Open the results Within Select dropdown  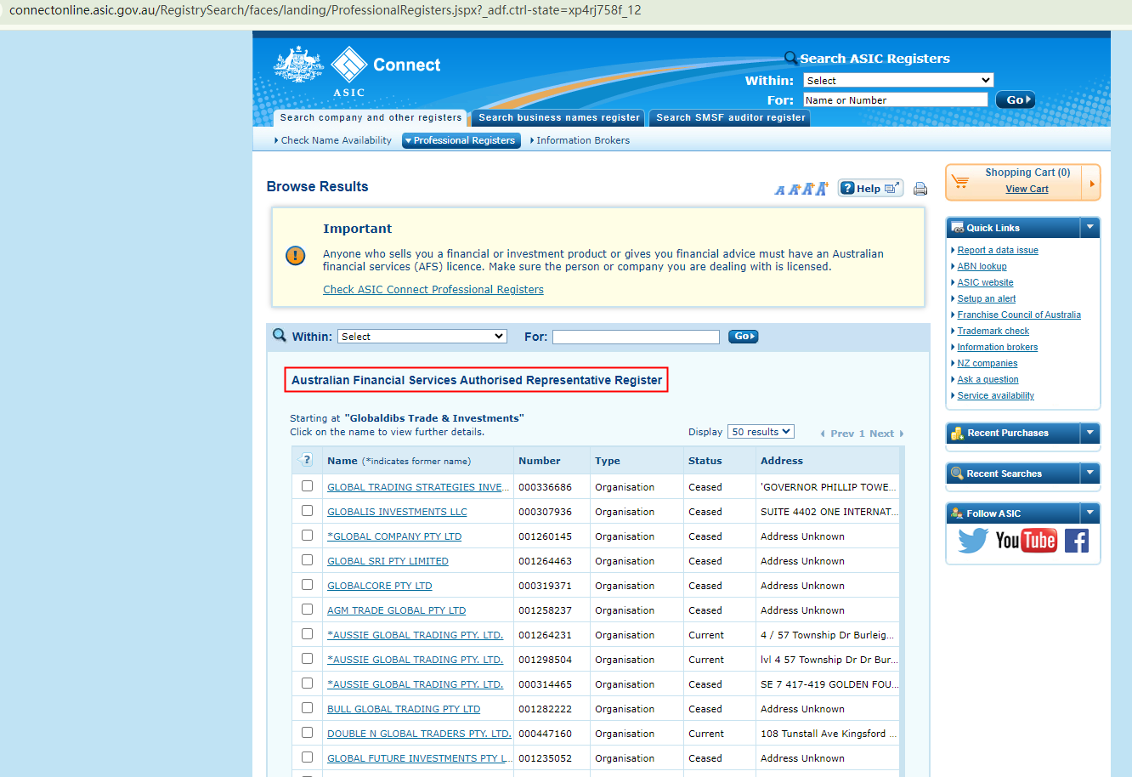(x=422, y=337)
